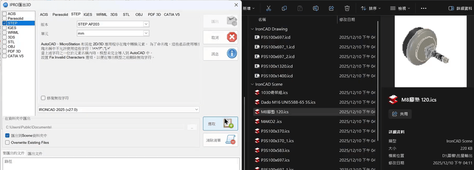
Task: Click the Delete trash icon in Explorer
Action: click(x=347, y=8)
